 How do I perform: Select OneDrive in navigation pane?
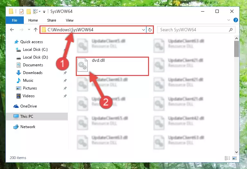click(x=29, y=106)
